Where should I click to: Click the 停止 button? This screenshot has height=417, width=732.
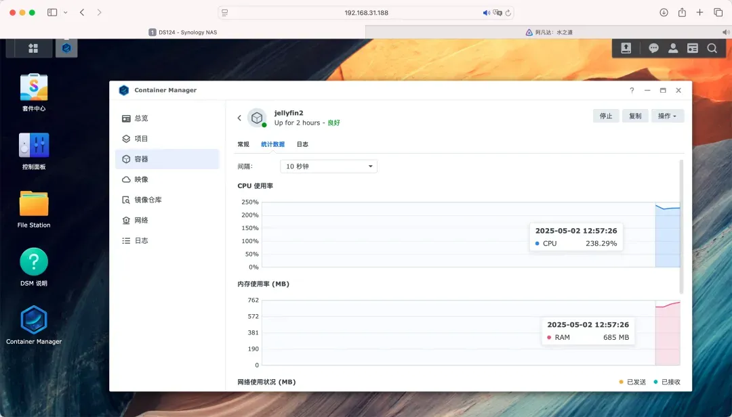point(606,116)
